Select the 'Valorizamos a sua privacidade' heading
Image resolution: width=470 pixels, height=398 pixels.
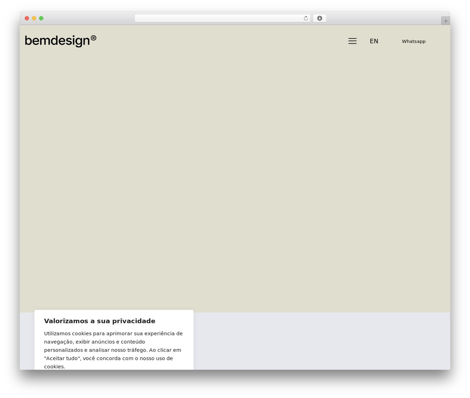[100, 321]
